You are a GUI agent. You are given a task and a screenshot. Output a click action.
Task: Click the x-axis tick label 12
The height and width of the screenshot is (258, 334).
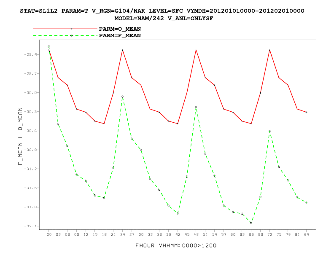pyautogui.click(x=86, y=234)
